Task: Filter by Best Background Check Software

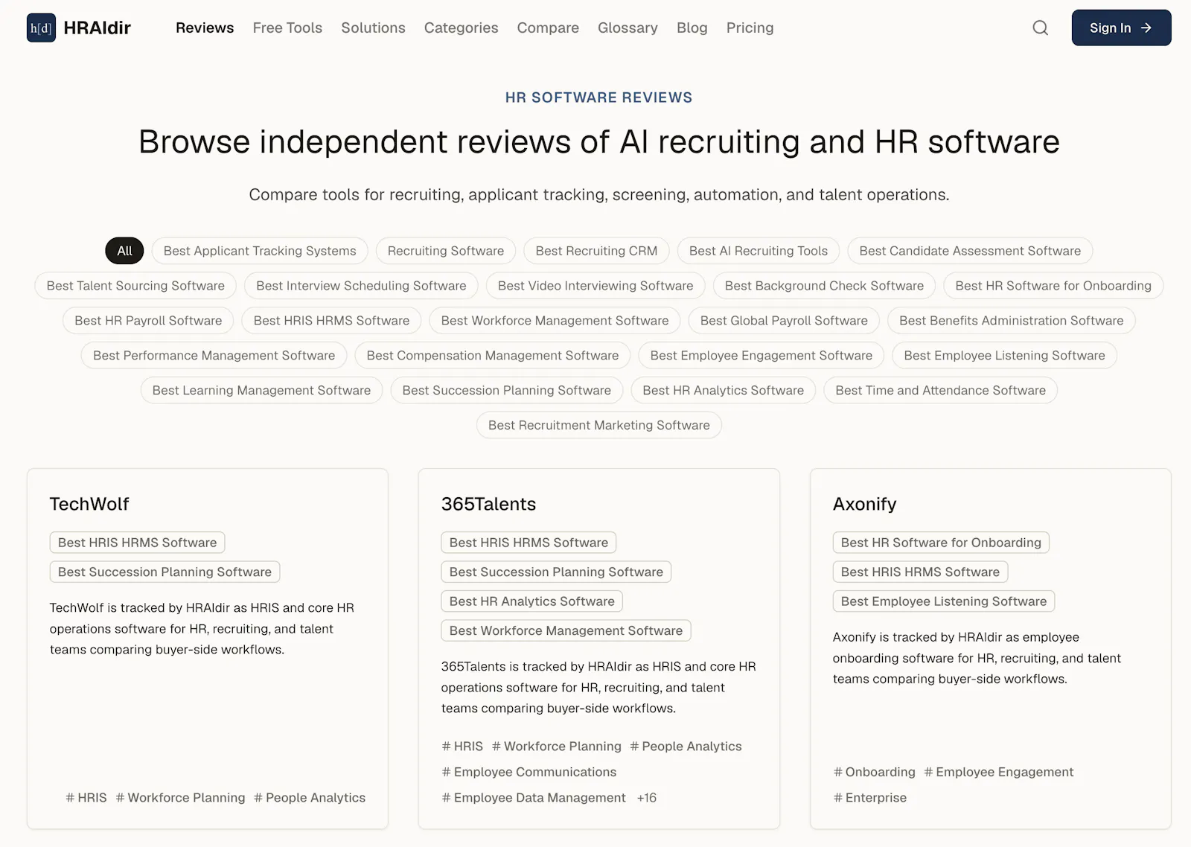Action: (x=824, y=286)
